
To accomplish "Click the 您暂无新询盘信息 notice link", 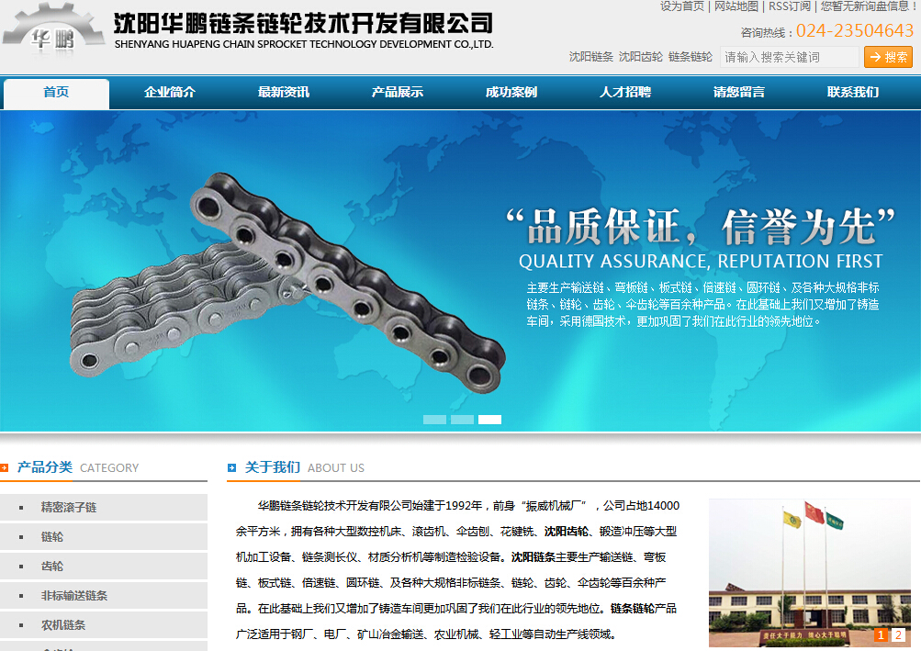I will point(868,6).
